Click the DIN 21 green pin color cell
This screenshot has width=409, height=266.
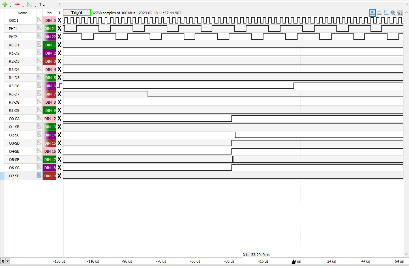[49, 29]
